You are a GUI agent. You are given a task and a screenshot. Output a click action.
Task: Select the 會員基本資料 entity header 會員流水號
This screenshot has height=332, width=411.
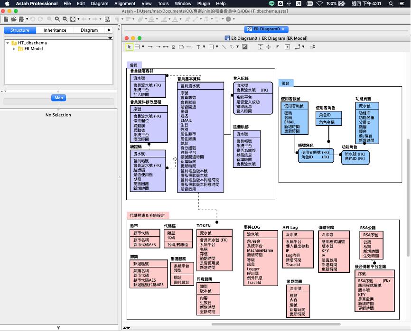[x=201, y=86]
